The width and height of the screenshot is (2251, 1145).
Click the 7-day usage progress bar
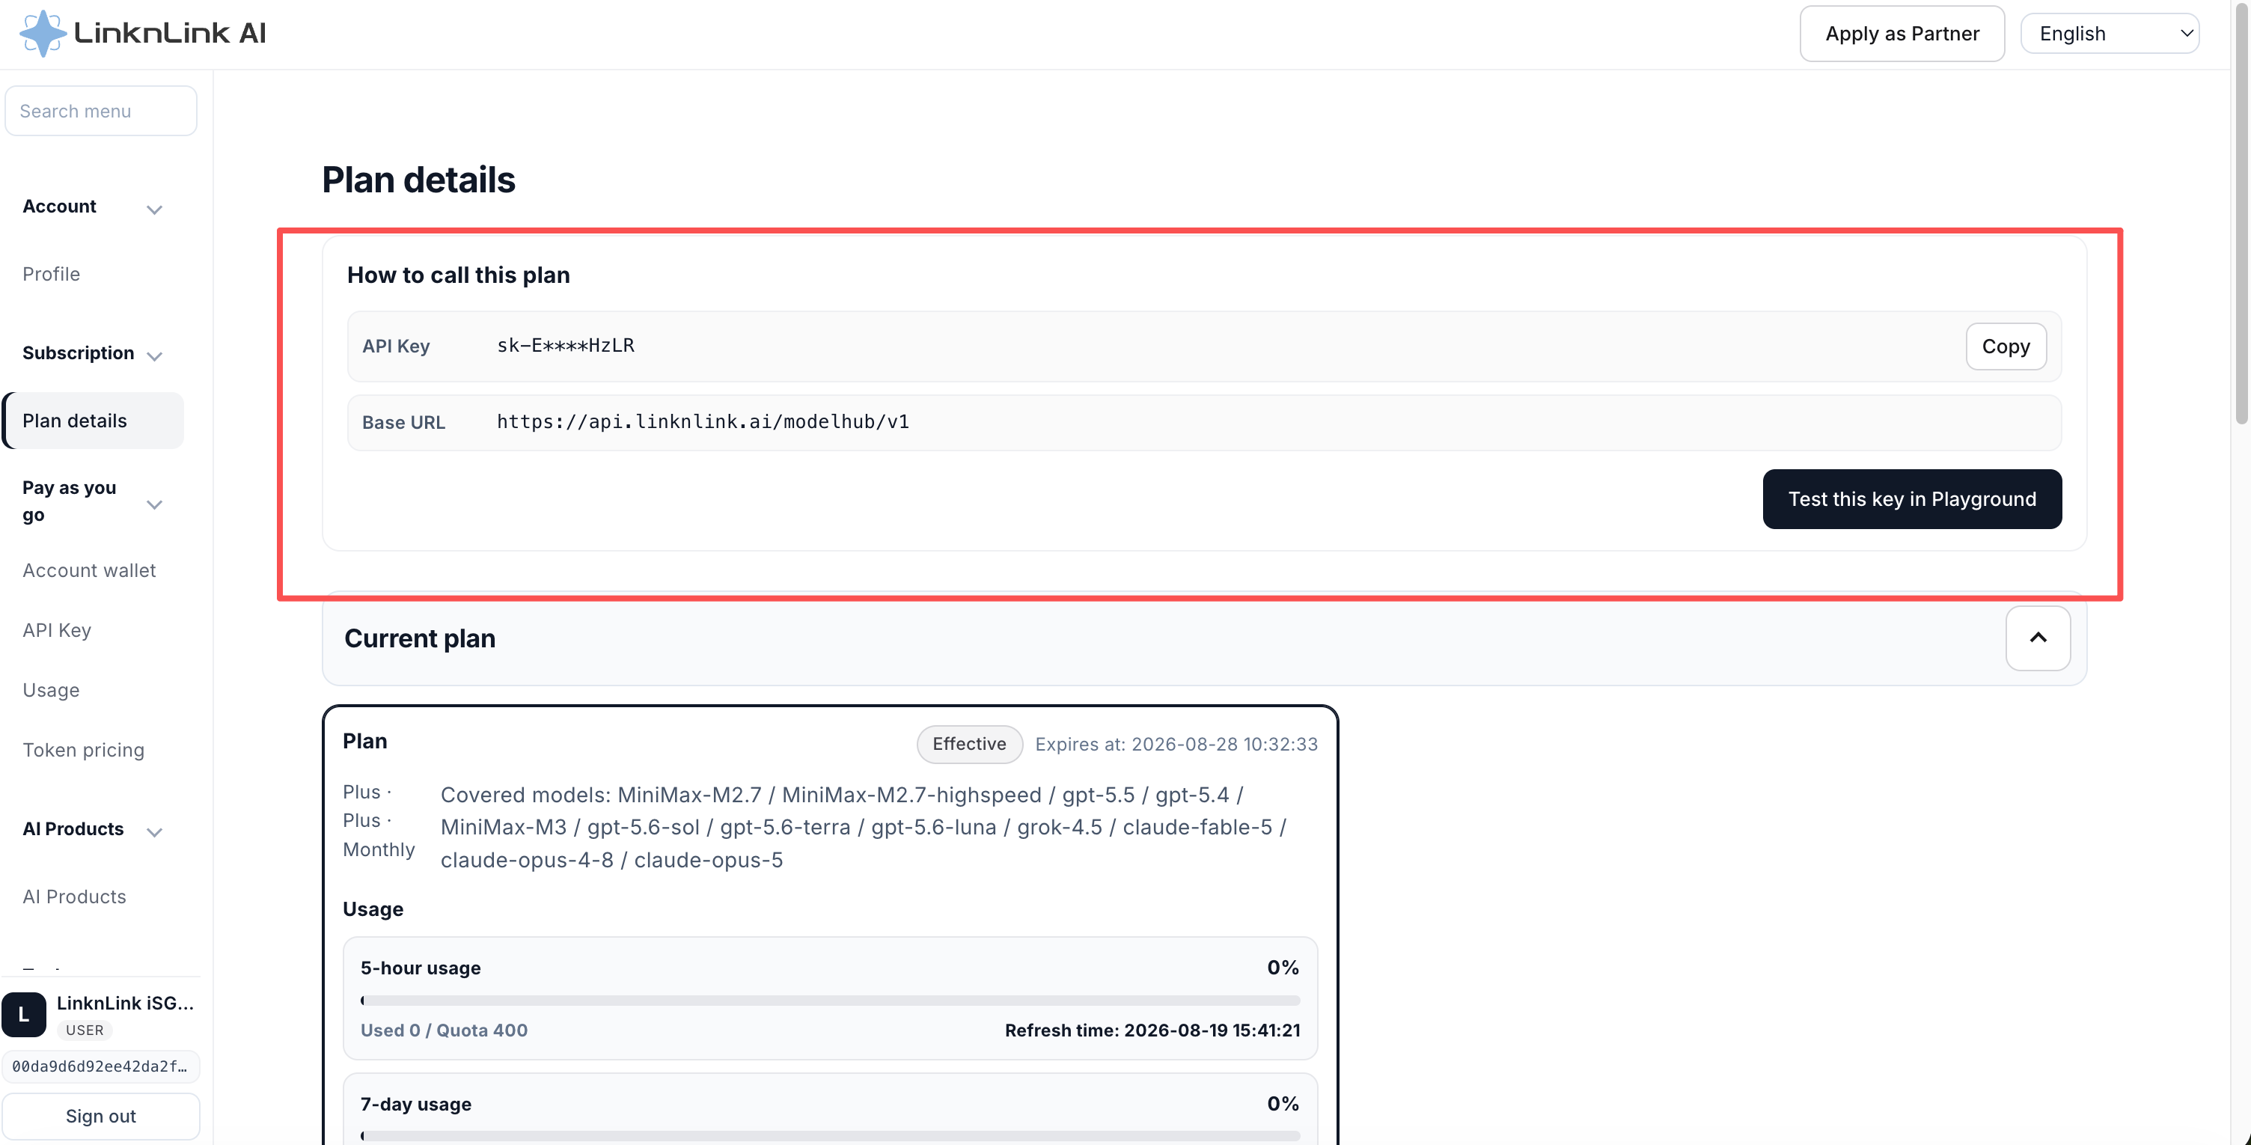point(830,1136)
